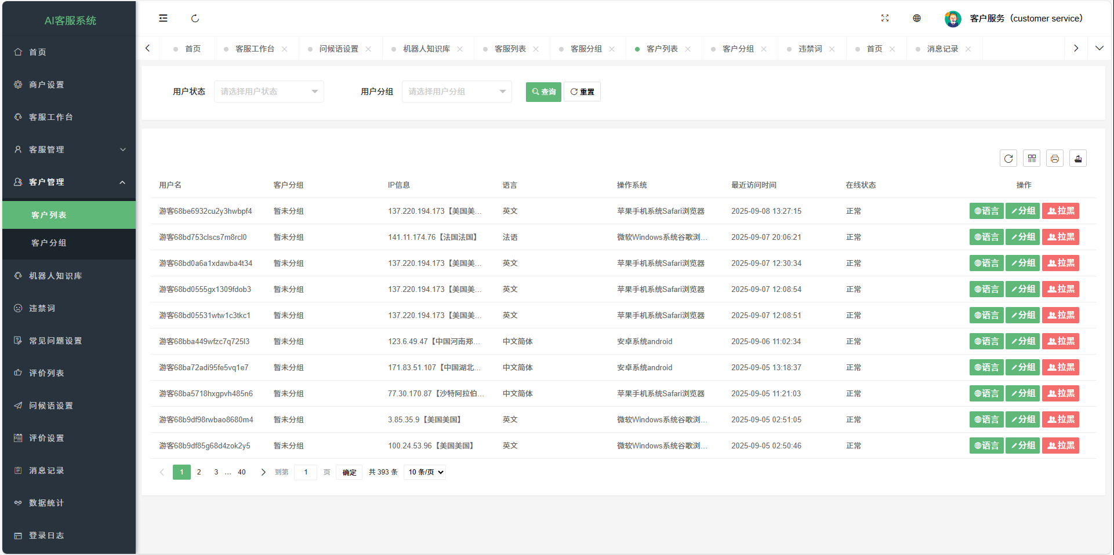
Task: Close the 消息记录 tab
Action: 968,49
